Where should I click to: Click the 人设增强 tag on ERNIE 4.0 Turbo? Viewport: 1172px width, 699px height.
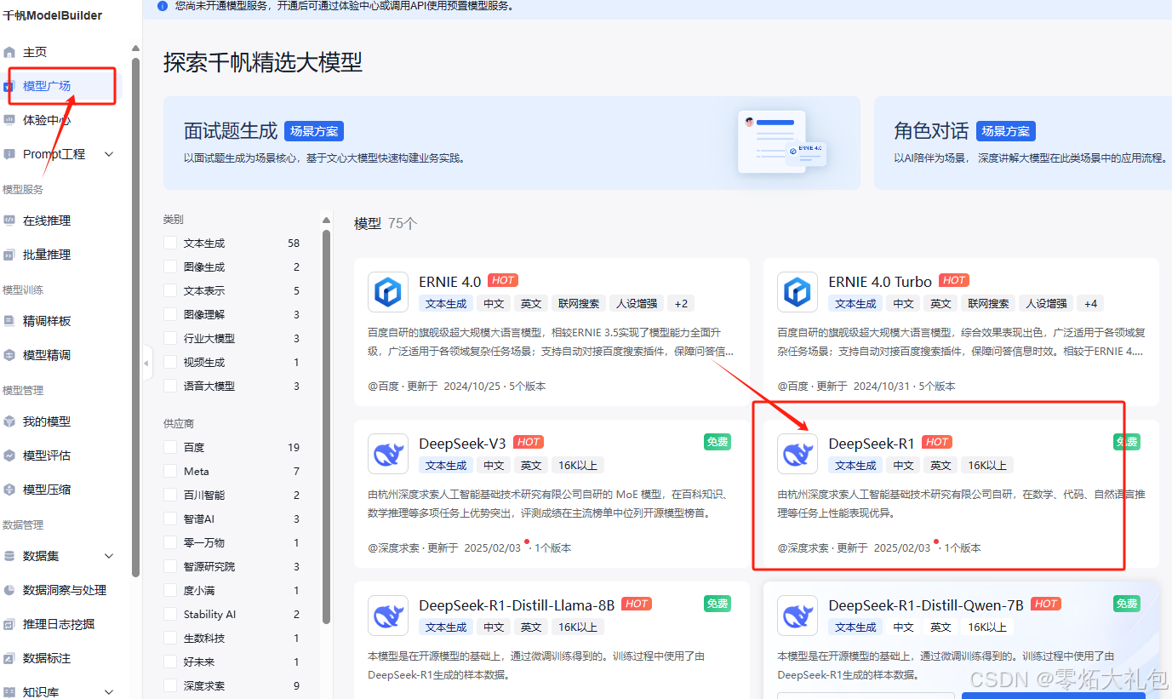point(1046,303)
